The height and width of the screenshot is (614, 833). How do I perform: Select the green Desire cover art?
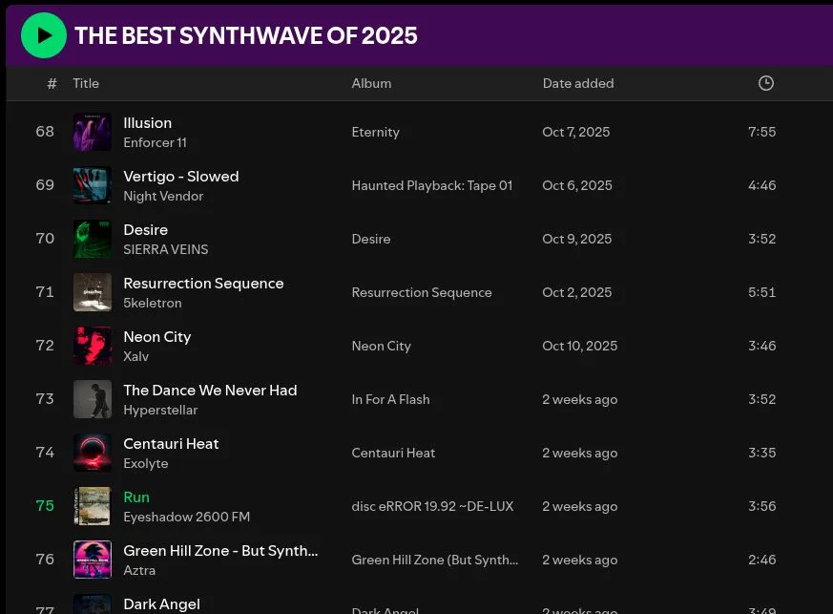coord(93,239)
